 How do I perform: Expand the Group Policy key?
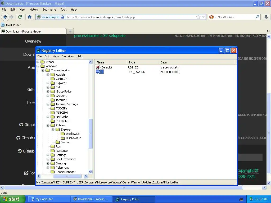point(48,91)
